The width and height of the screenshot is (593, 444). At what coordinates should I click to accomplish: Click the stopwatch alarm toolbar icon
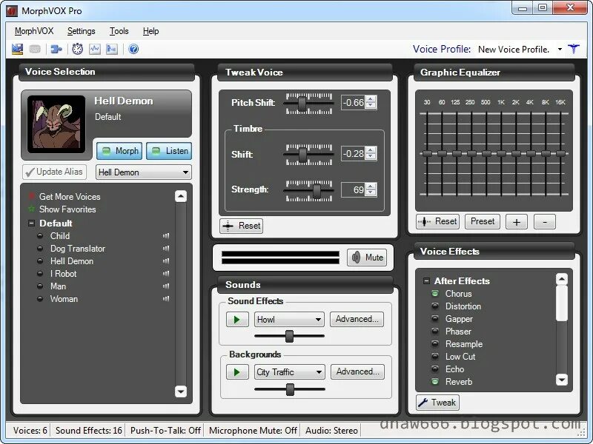(x=78, y=49)
